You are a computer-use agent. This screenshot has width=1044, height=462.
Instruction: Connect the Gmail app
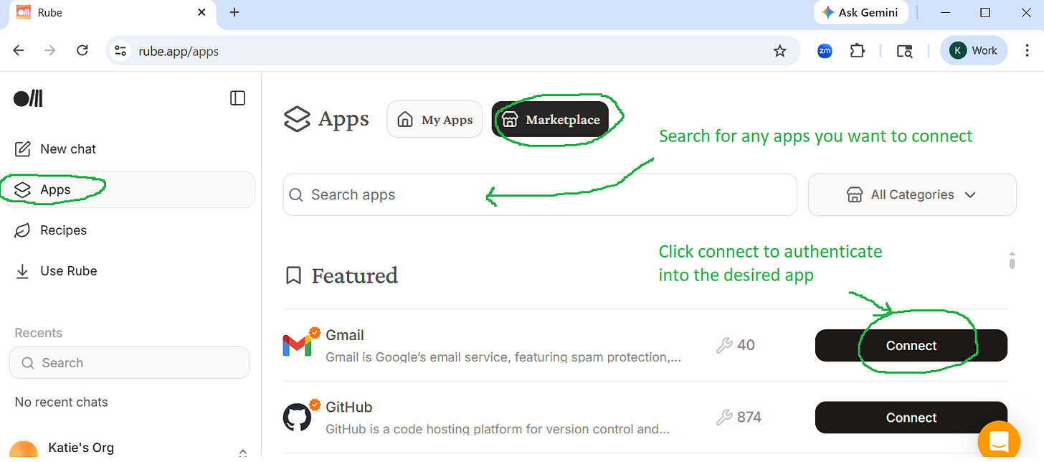pos(911,346)
